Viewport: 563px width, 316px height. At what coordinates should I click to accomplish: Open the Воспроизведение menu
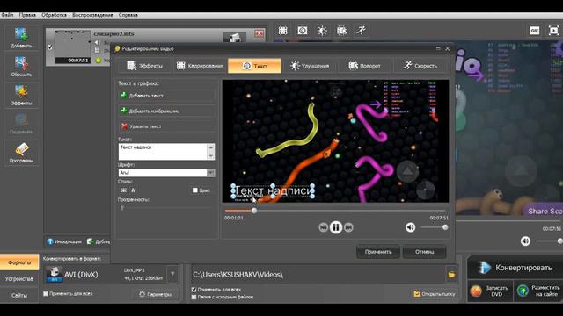pos(92,15)
